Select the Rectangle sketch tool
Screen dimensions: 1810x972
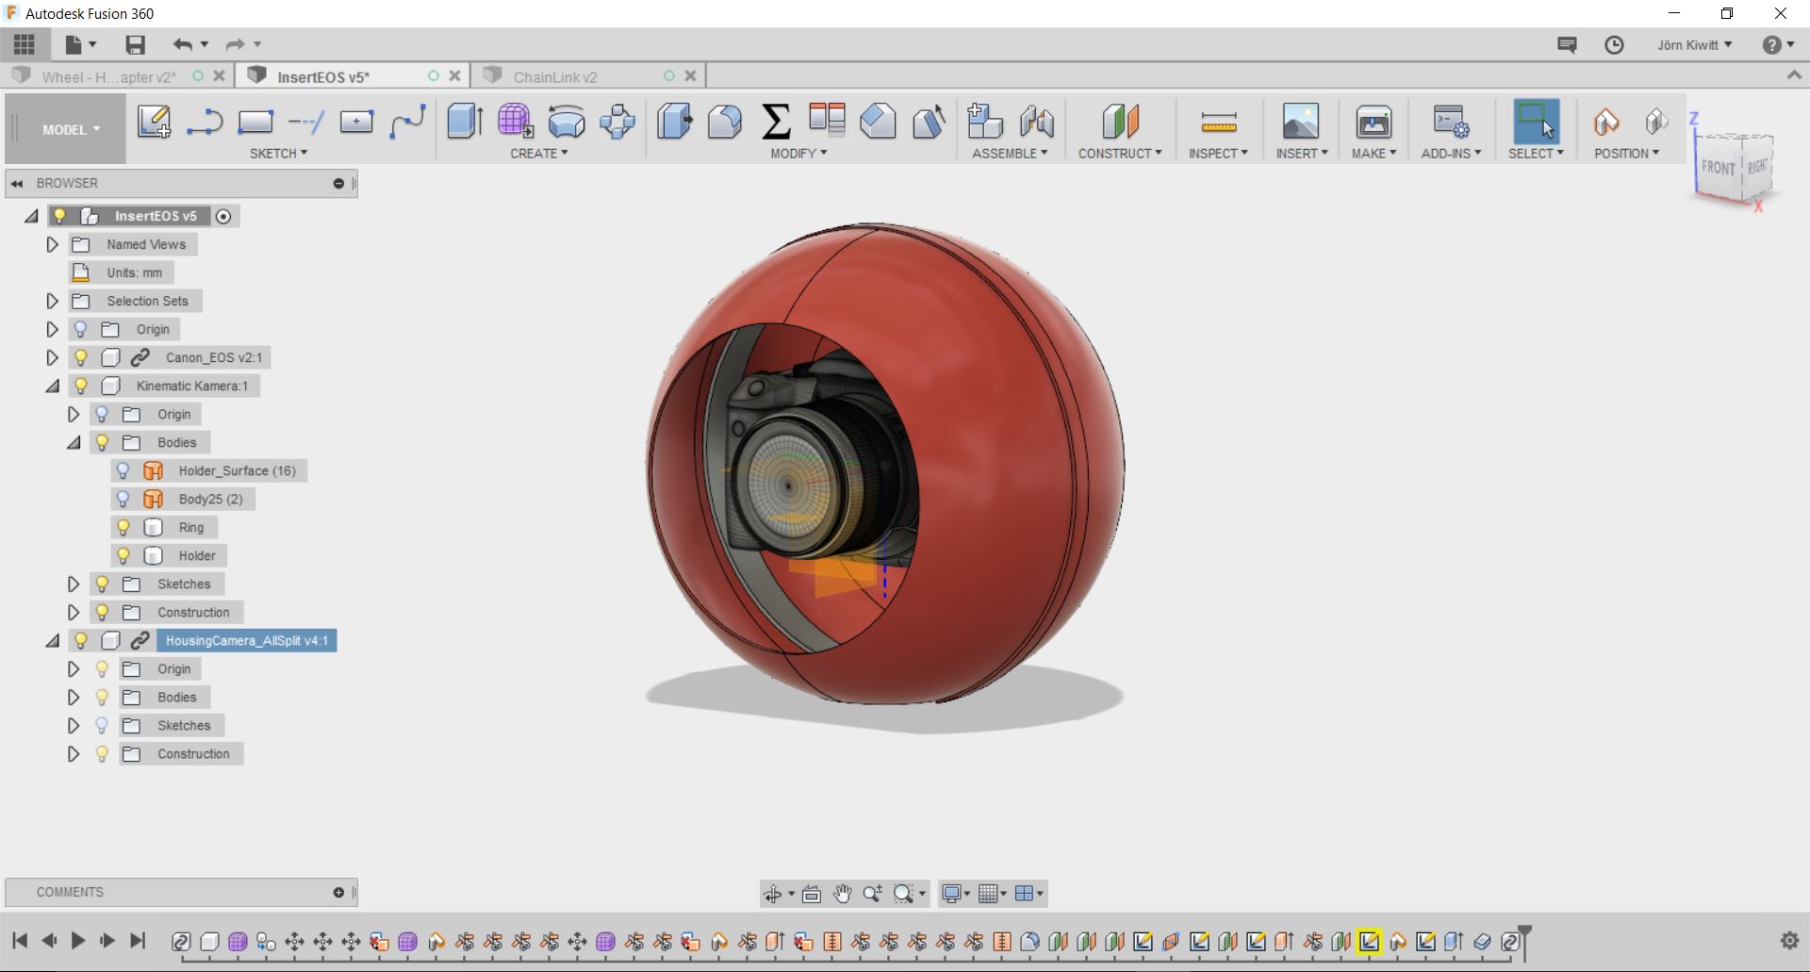click(255, 122)
